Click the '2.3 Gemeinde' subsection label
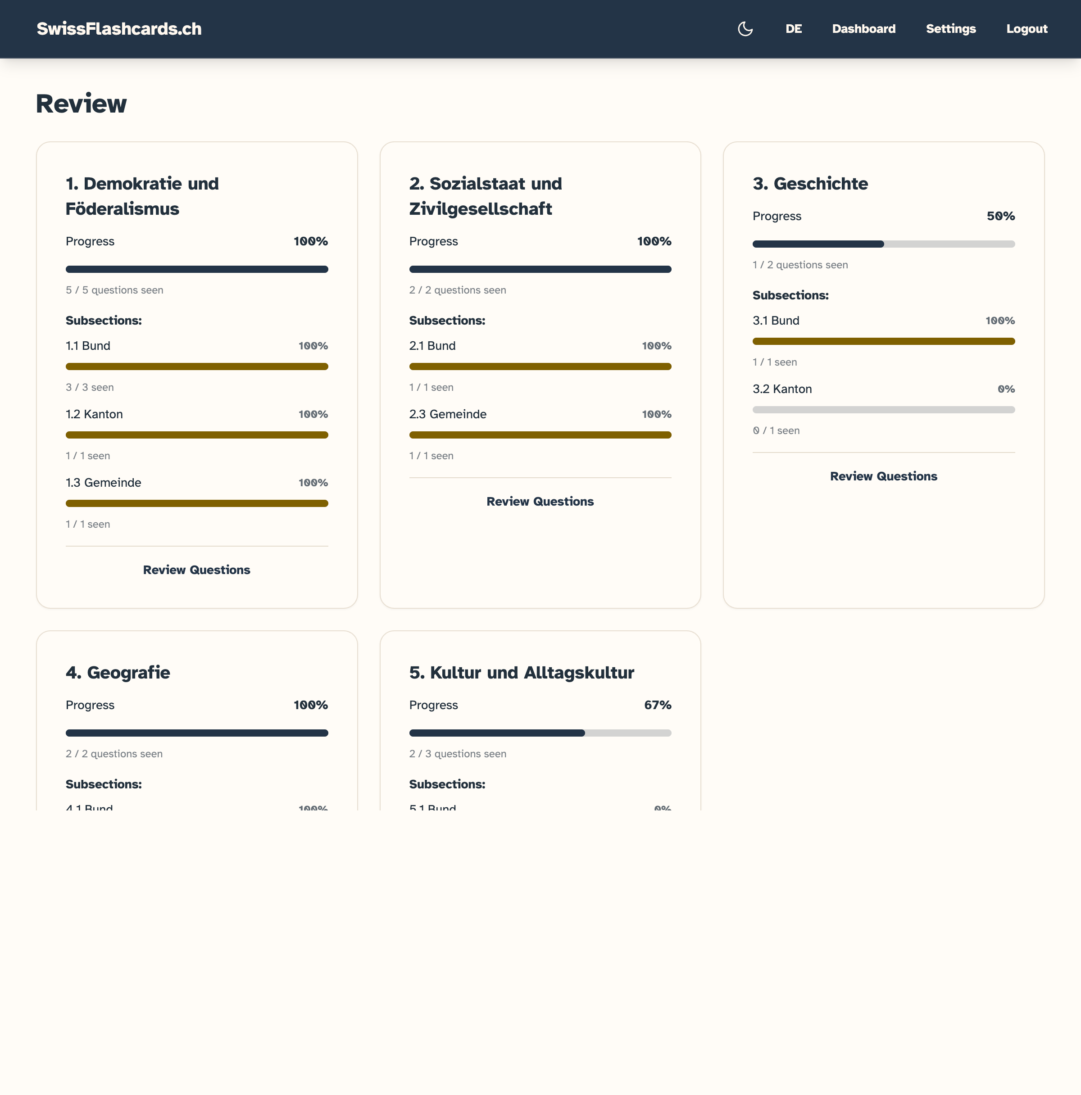 448,414
